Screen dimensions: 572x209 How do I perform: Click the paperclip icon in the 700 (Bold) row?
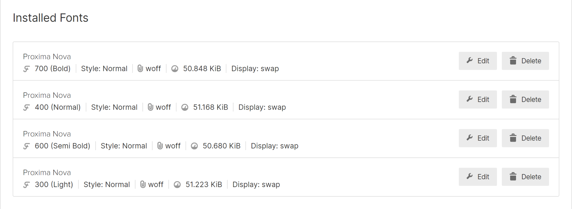(x=140, y=69)
